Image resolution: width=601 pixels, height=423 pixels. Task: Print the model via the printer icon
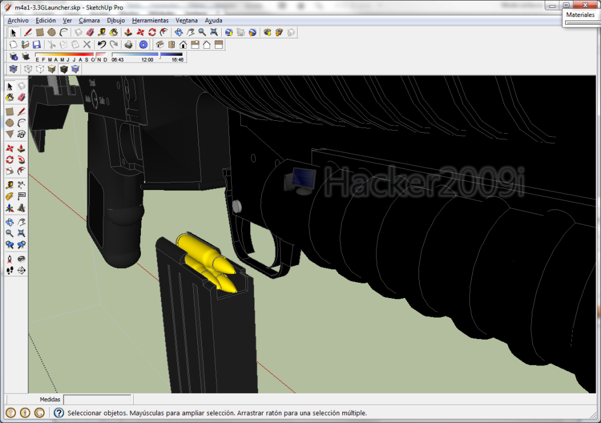(129, 45)
